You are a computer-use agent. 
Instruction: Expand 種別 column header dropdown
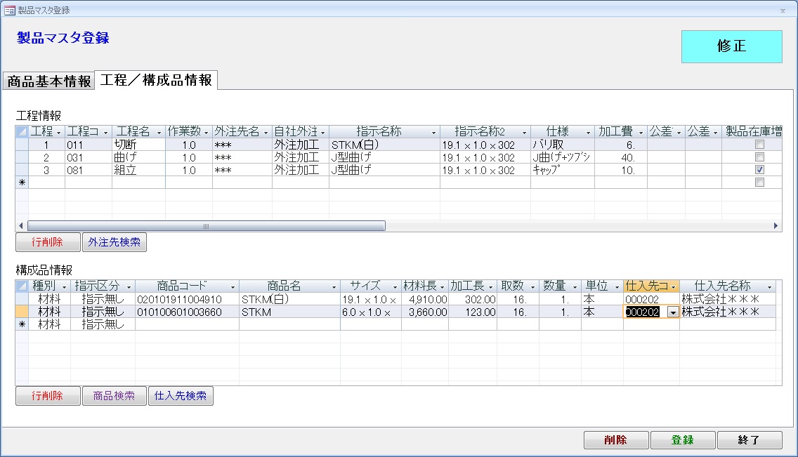click(x=64, y=286)
